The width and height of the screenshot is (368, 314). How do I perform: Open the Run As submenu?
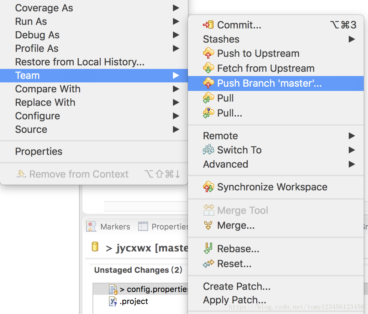coord(31,21)
